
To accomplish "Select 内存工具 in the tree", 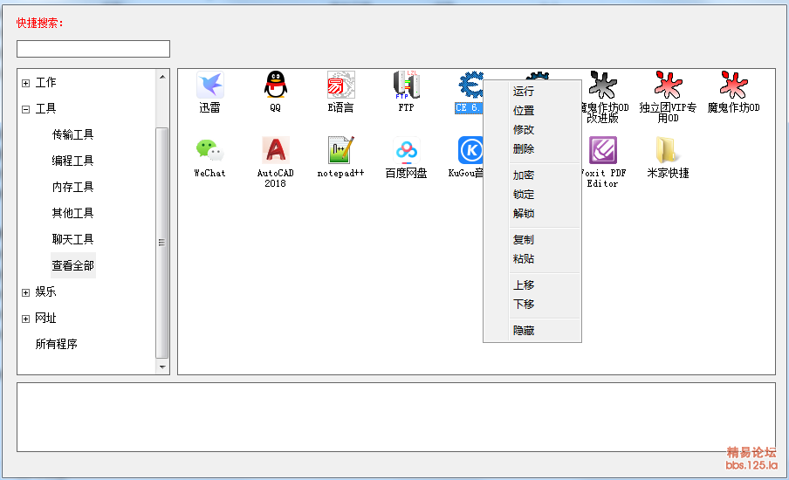I will pos(73,187).
